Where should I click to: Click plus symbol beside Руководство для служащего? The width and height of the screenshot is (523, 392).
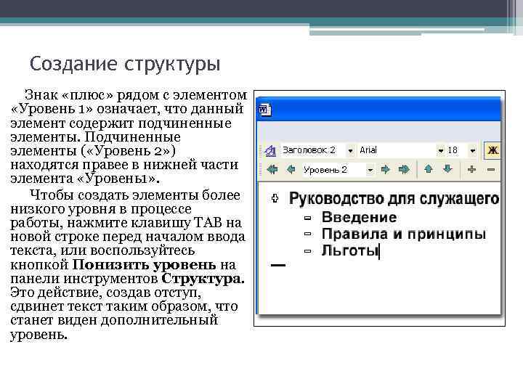pos(275,199)
